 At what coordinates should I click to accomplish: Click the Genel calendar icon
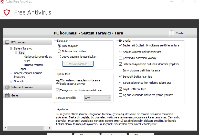click(7, 95)
